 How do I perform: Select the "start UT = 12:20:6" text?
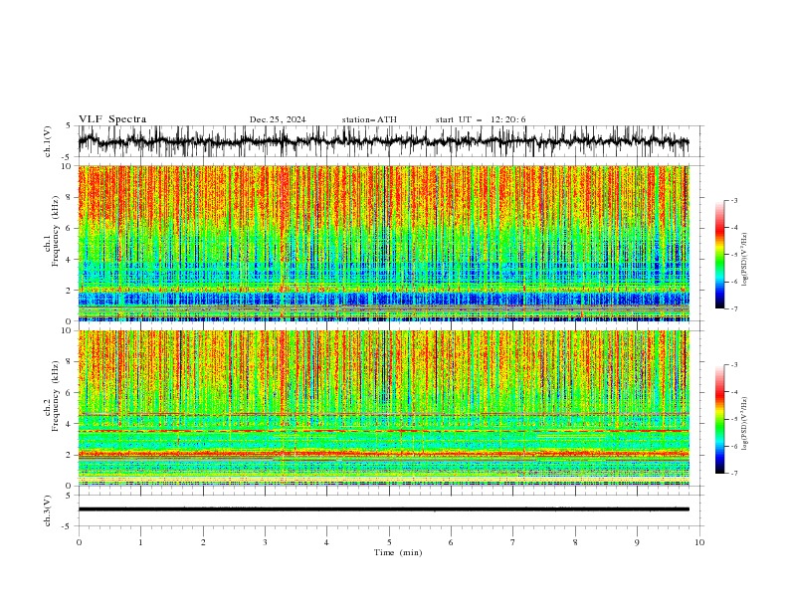[x=481, y=119]
